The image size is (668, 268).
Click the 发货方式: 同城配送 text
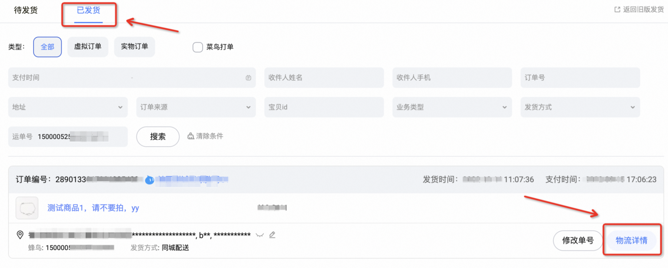160,248
